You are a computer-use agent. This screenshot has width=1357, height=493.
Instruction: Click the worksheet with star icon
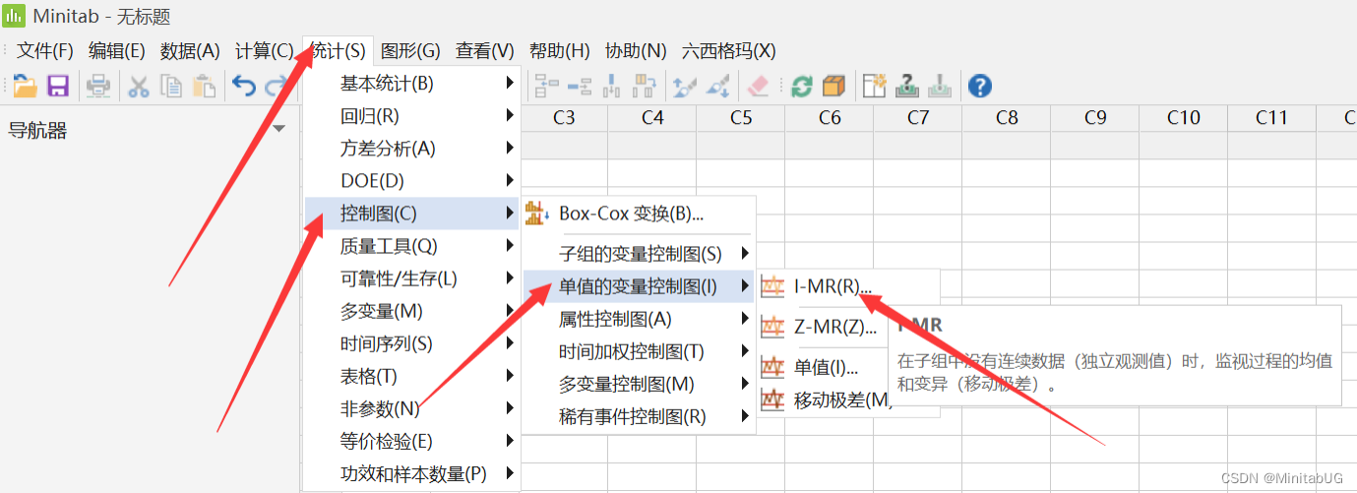click(x=875, y=86)
